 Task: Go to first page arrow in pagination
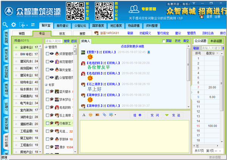pos(216,151)
